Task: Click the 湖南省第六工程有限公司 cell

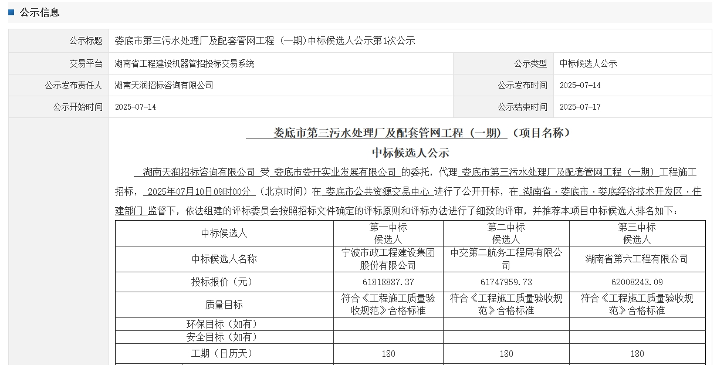Action: pyautogui.click(x=637, y=259)
